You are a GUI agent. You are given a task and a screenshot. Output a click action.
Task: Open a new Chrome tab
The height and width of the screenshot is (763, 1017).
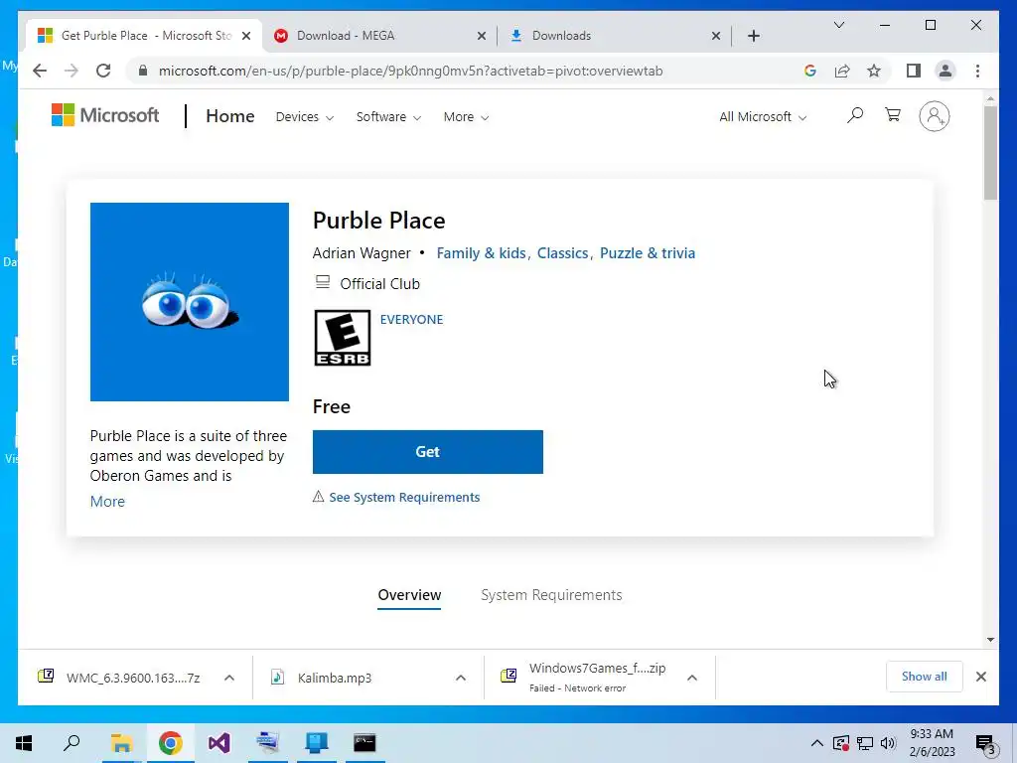click(x=753, y=36)
